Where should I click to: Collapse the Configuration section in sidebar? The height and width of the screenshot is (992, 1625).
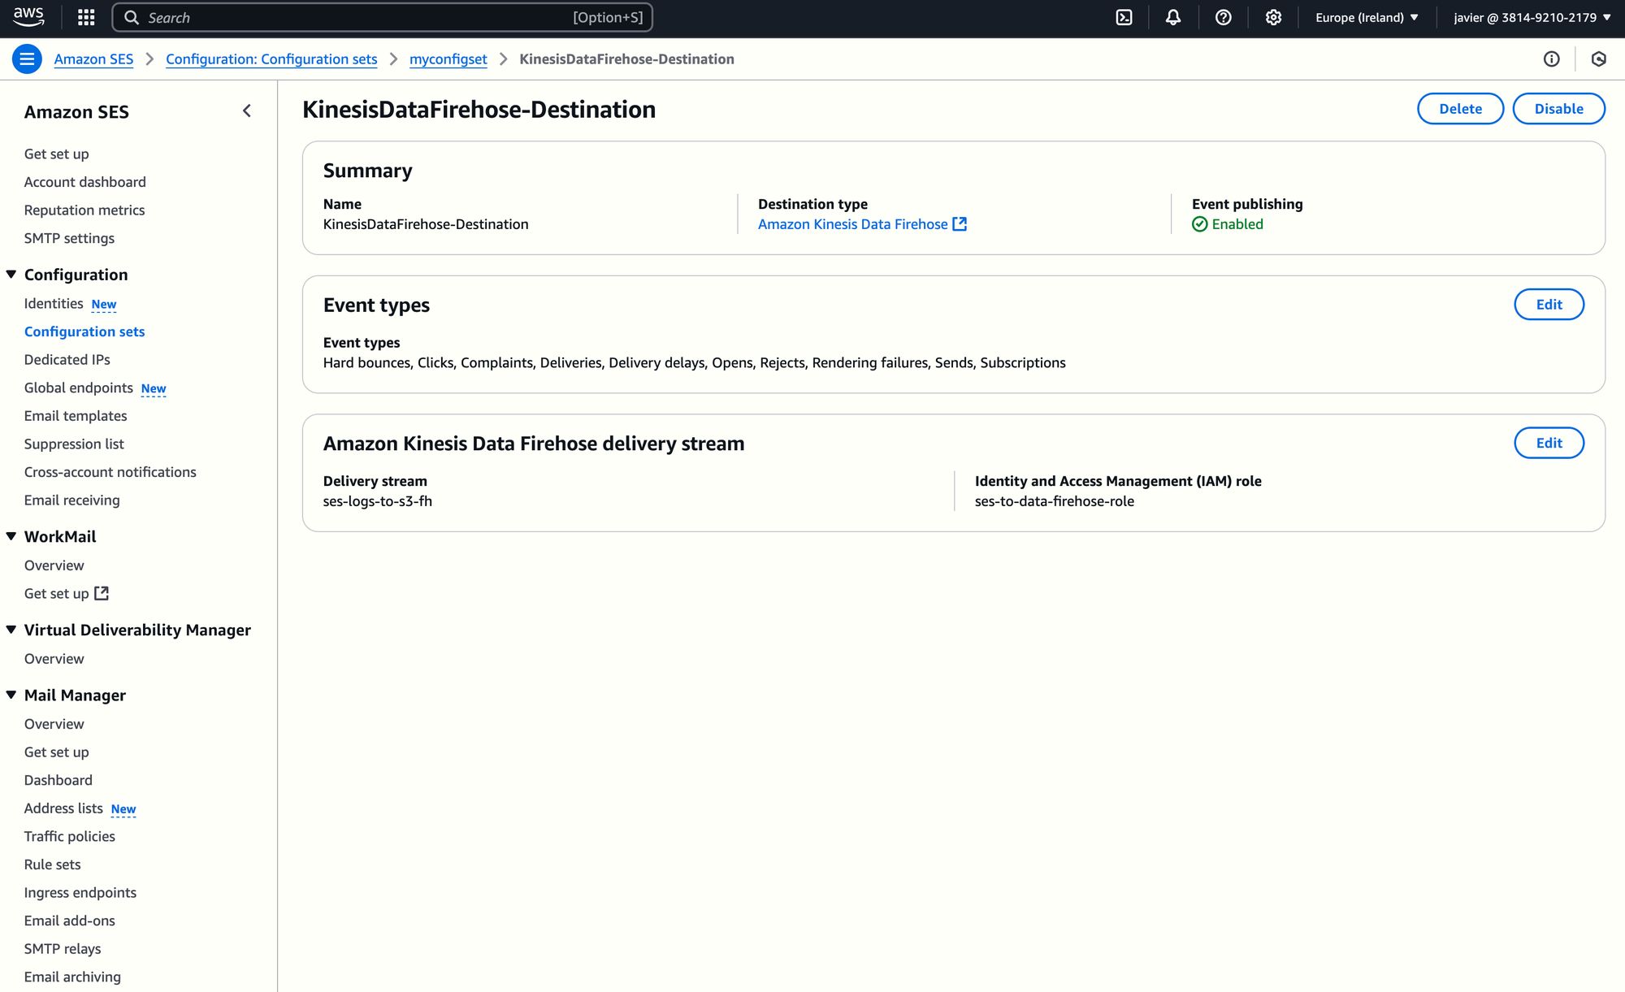[x=11, y=275]
